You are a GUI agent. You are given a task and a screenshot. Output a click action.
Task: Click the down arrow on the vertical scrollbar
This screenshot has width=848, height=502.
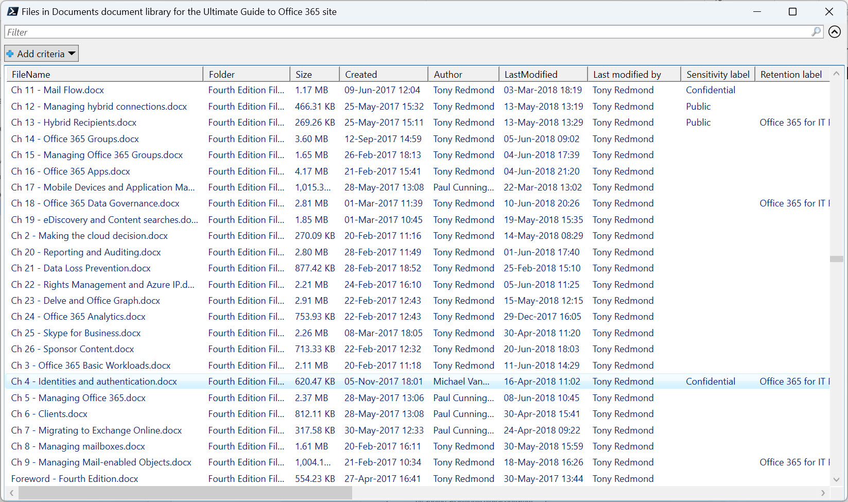[836, 479]
